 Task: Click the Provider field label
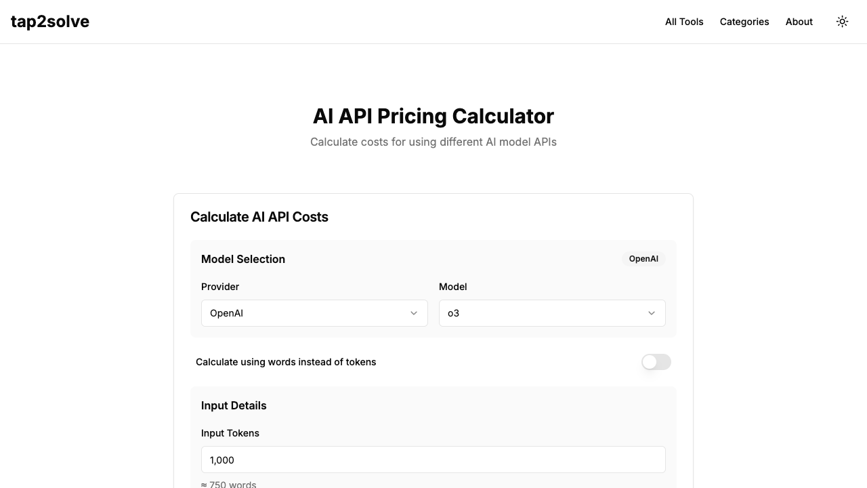click(220, 287)
